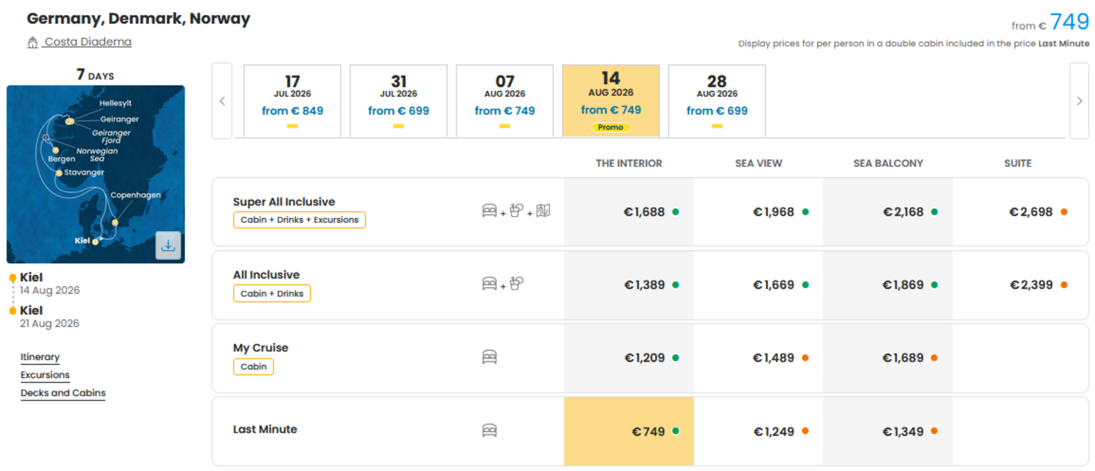Open the Decks and Cabins link
This screenshot has height=471, width=1095.
[63, 393]
